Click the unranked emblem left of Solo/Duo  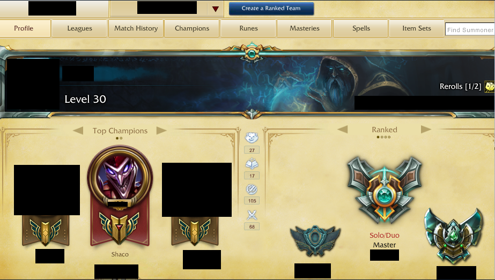click(x=315, y=240)
